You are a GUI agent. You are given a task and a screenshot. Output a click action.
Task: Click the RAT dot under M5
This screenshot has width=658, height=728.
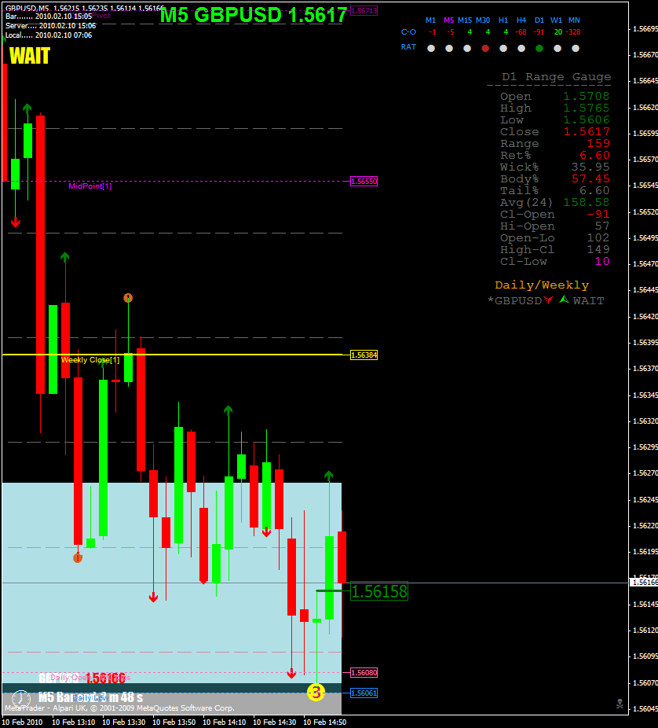click(x=449, y=48)
